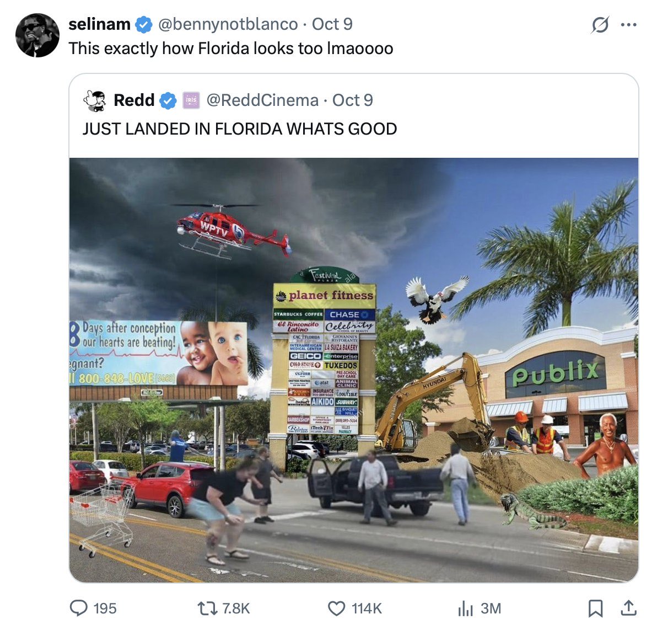Screen dimensions: 657x630
Task: Open selinam's profile avatar
Action: coord(37,35)
